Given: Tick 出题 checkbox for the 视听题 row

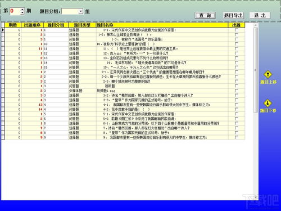Looking at the screenshot, I should 237,86.
